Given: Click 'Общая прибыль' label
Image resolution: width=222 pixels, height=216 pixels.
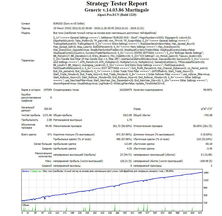Looking at the screenshot, I should (62, 115).
